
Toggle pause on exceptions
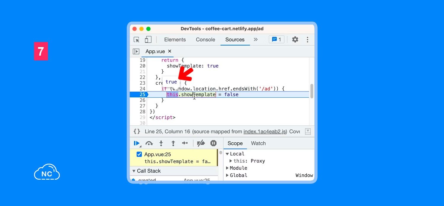(213, 143)
